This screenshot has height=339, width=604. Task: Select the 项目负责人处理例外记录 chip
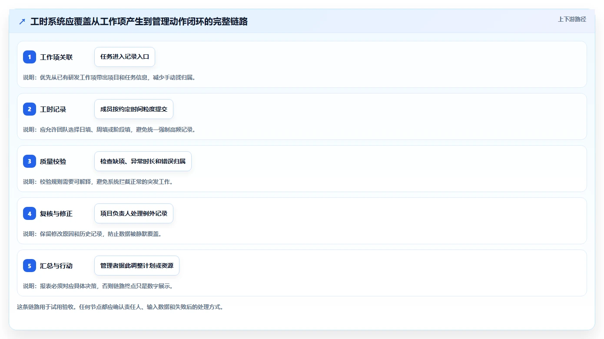(x=134, y=213)
